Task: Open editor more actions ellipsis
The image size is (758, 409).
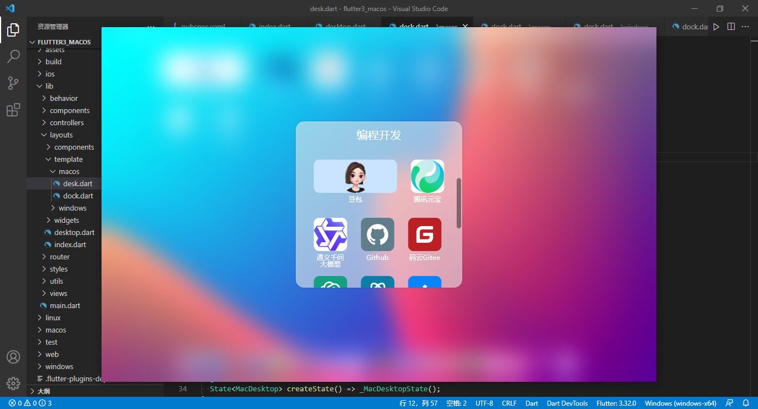Action: (x=746, y=26)
